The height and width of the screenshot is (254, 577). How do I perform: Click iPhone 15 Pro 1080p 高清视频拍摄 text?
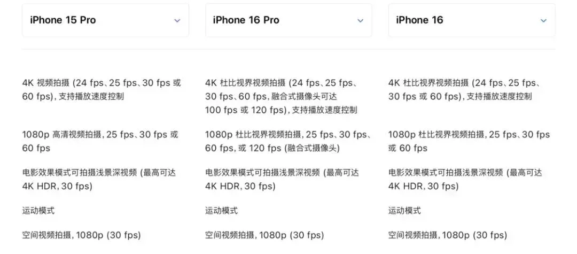tap(100, 141)
